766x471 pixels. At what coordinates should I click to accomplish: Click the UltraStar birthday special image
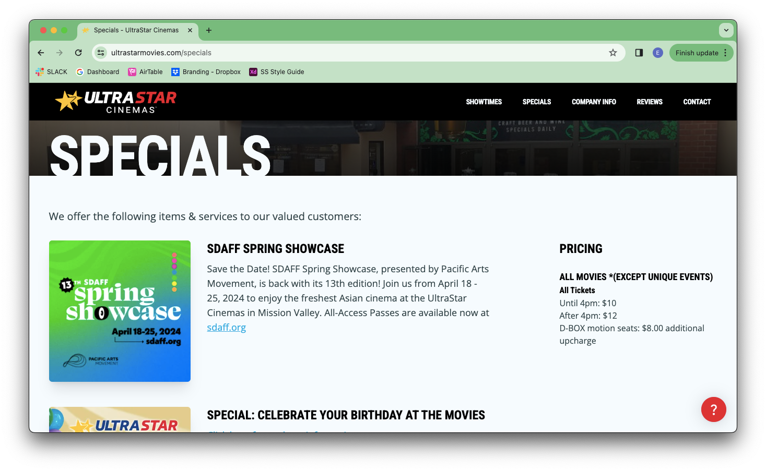tap(120, 419)
